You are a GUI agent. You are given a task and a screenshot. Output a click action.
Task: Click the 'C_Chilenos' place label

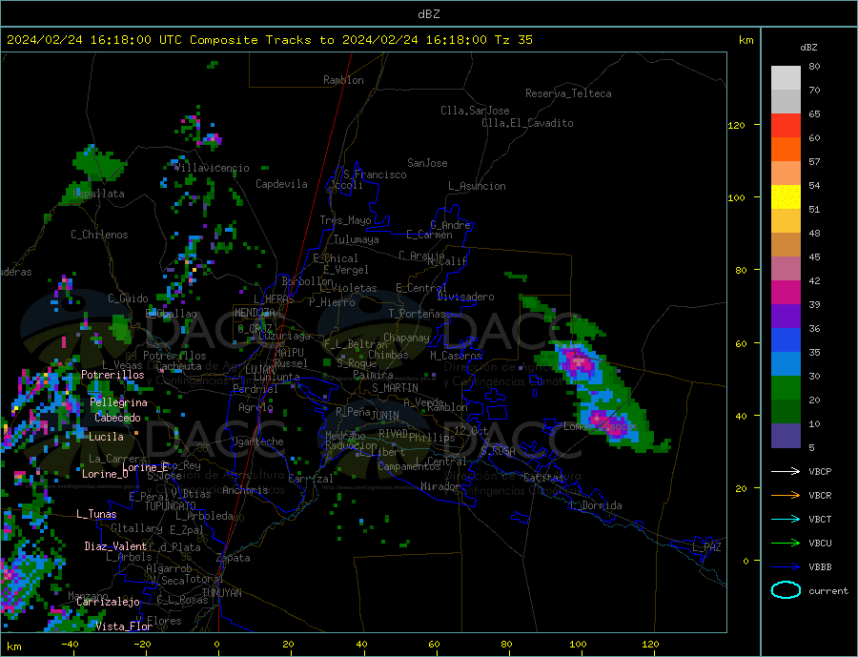point(99,235)
